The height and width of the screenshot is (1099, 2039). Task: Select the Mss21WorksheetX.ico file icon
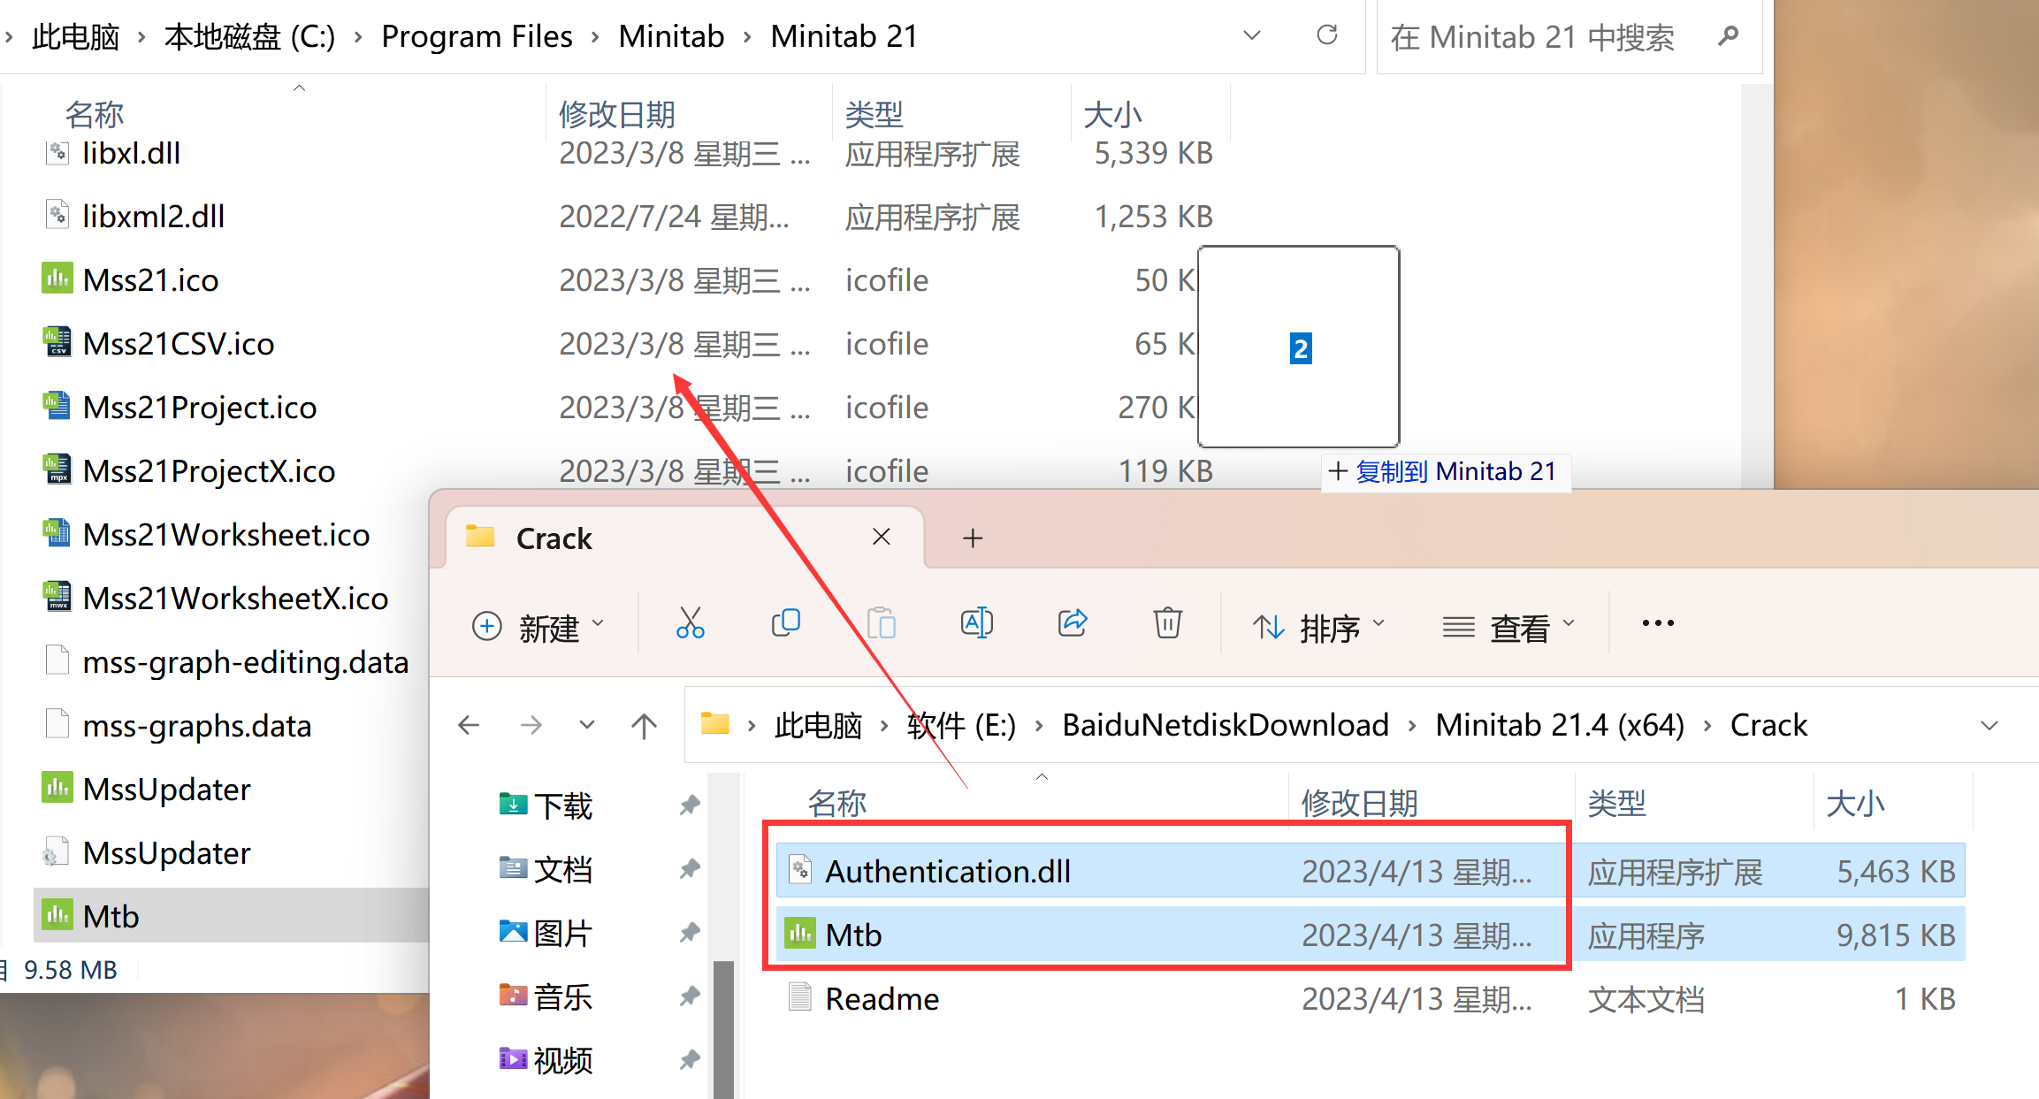click(x=57, y=597)
